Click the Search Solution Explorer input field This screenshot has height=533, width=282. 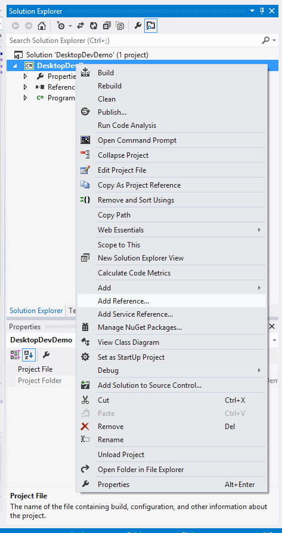tap(134, 41)
